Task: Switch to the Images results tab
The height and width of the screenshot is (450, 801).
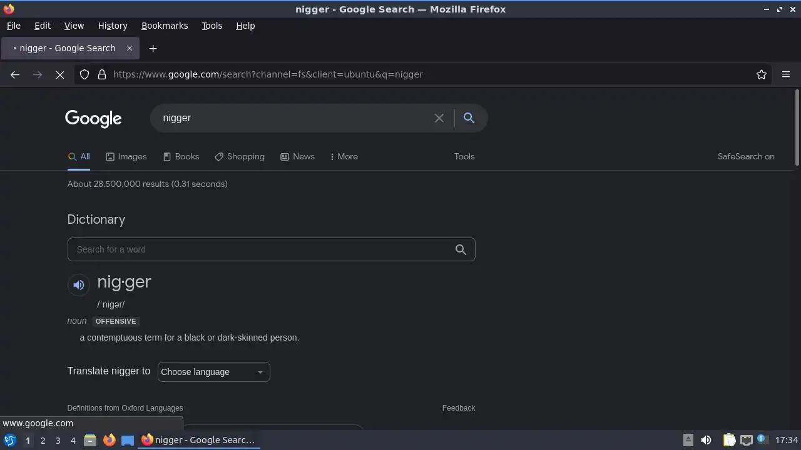Action: (x=126, y=156)
